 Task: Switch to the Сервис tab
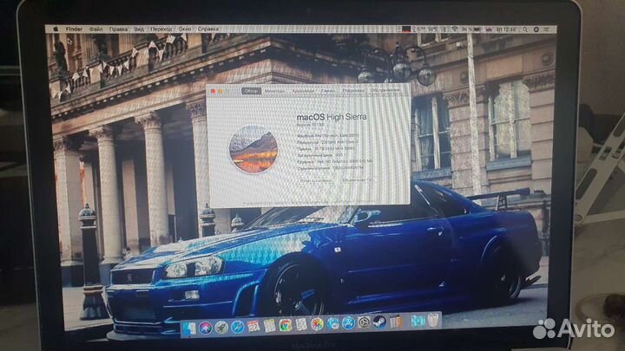(x=328, y=91)
